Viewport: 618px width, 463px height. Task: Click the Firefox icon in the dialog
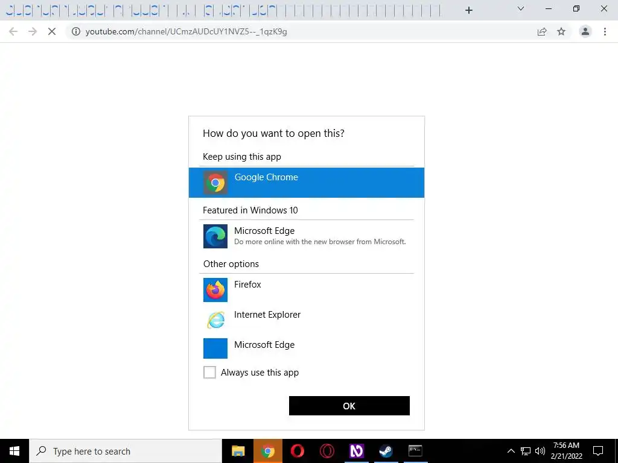[x=215, y=290]
